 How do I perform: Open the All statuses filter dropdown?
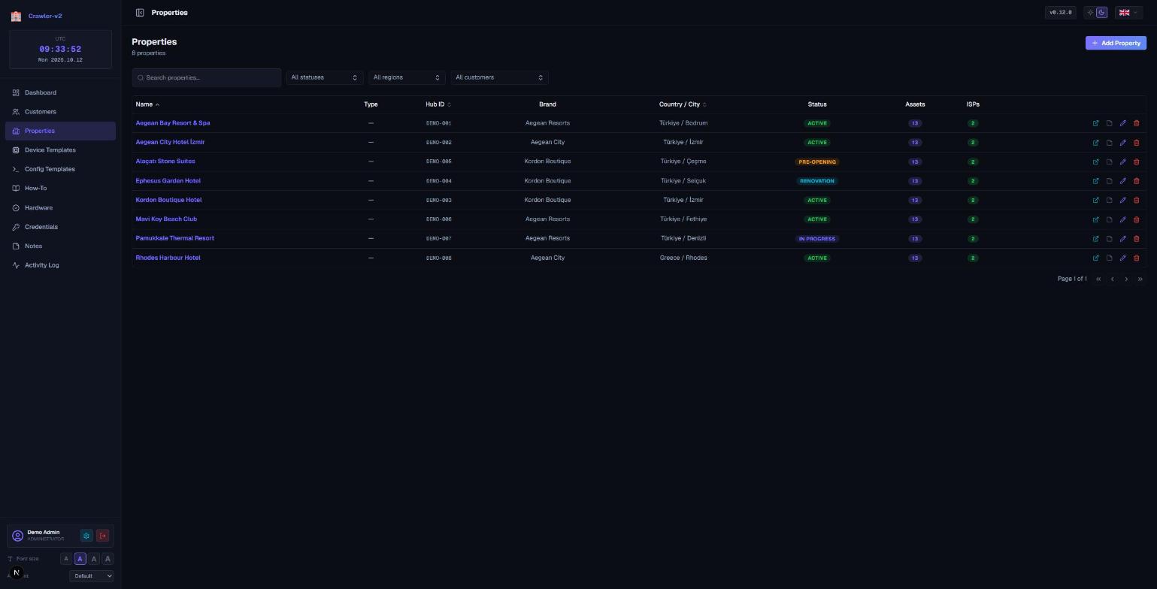[x=324, y=77]
